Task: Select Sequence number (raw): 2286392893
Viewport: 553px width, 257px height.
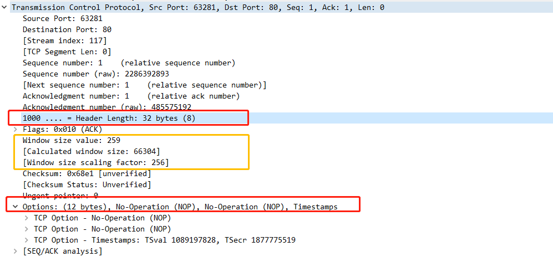Action: [96, 74]
